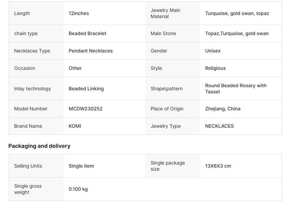285x202 pixels.
Task: Select model number 'MCDW230252'
Action: pyautogui.click(x=86, y=109)
